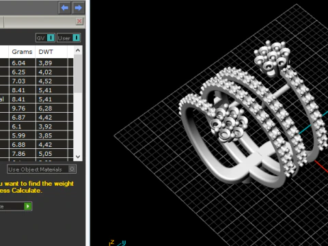Select the 7.03 grams cell
This screenshot has width=328, height=246.
tap(23, 81)
